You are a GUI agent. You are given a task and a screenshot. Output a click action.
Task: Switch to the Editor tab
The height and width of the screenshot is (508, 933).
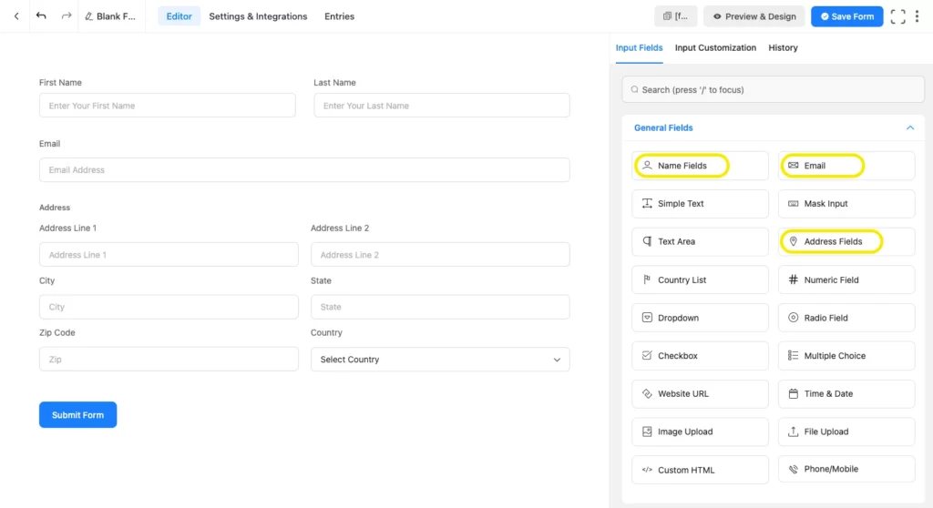coord(179,16)
